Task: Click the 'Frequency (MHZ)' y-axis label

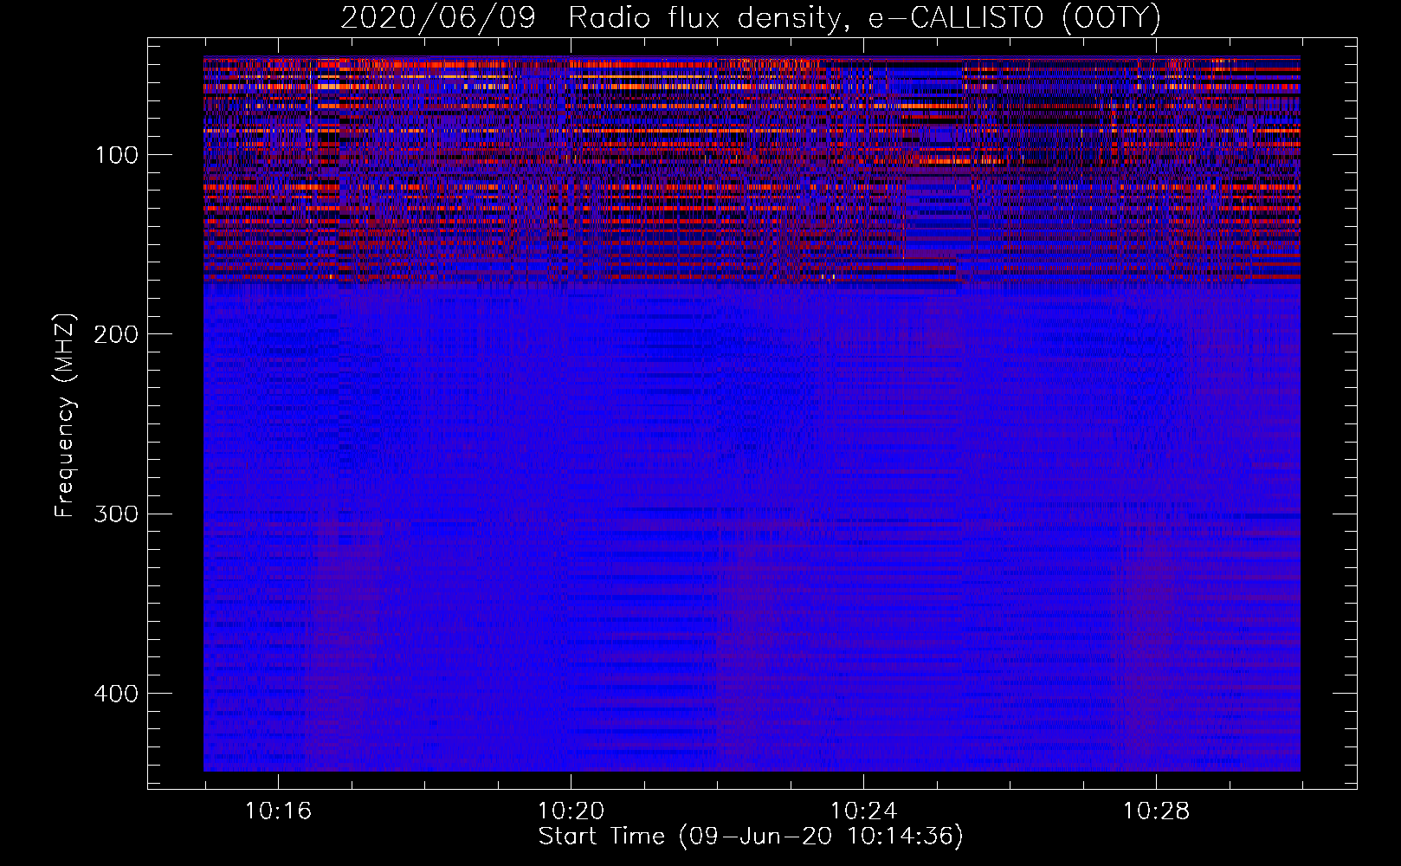Action: 65,415
